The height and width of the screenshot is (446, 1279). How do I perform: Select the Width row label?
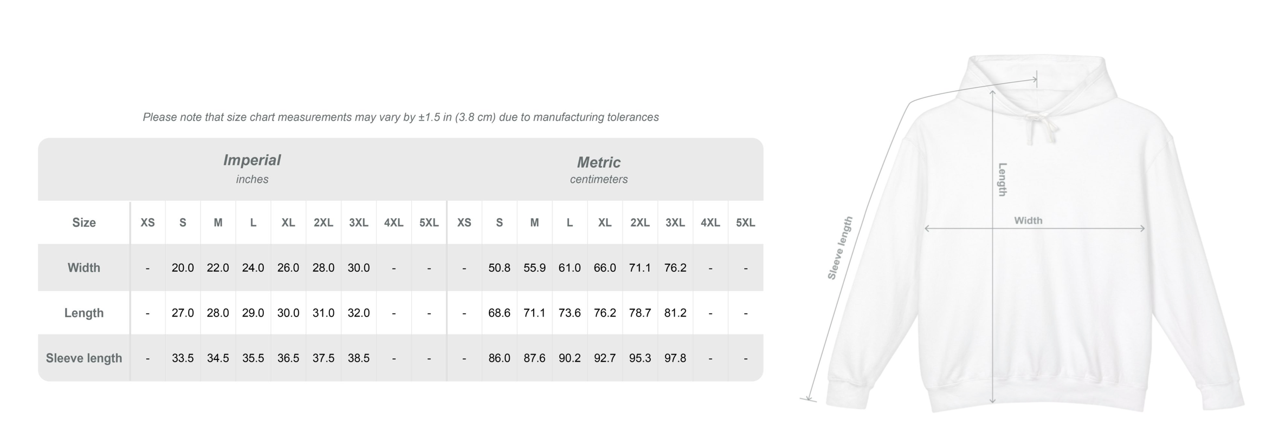tap(84, 267)
